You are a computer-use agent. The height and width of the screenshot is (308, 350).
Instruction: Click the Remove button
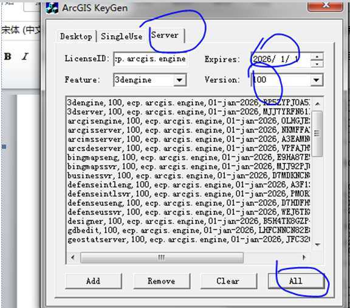pyautogui.click(x=162, y=281)
